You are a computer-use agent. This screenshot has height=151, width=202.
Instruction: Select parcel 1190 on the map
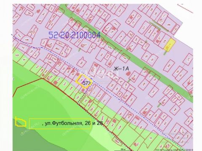click(x=126, y=86)
